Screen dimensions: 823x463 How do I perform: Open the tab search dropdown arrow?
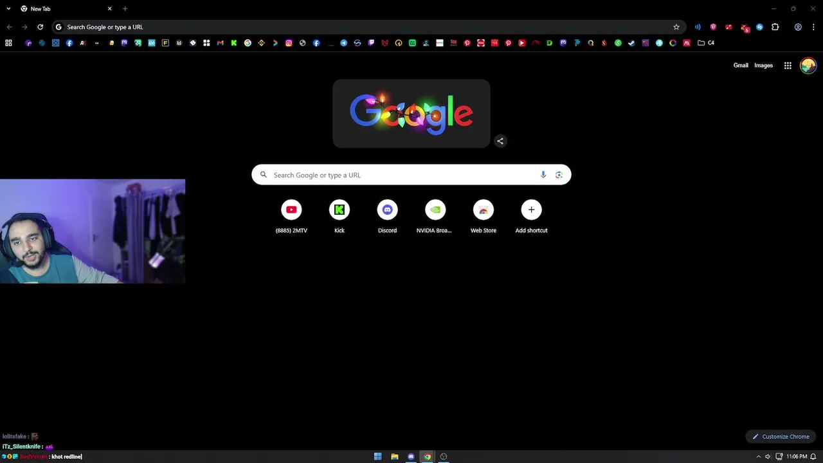pyautogui.click(x=8, y=9)
